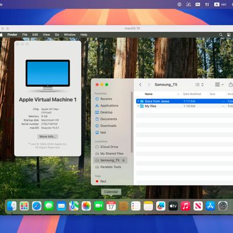Expand the My files folder
Screen dimensions: 233x233
click(x=138, y=106)
